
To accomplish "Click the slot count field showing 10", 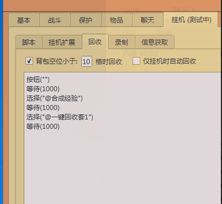I will [x=87, y=61].
